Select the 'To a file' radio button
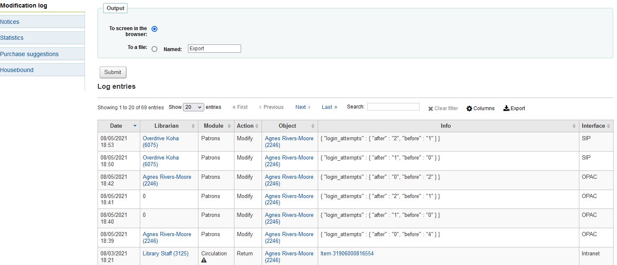617x265 pixels. point(154,49)
